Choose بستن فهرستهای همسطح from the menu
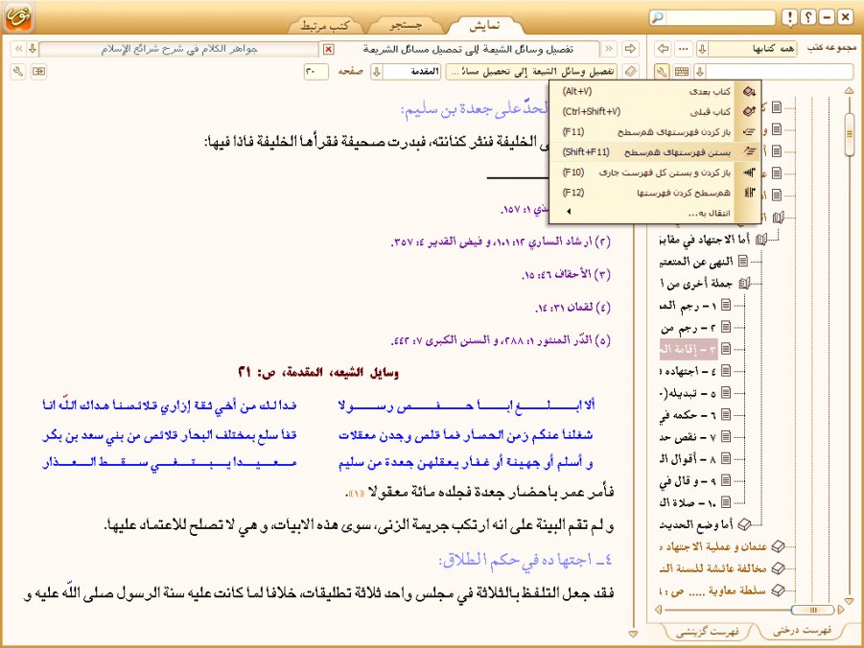The width and height of the screenshot is (864, 648). click(x=656, y=151)
